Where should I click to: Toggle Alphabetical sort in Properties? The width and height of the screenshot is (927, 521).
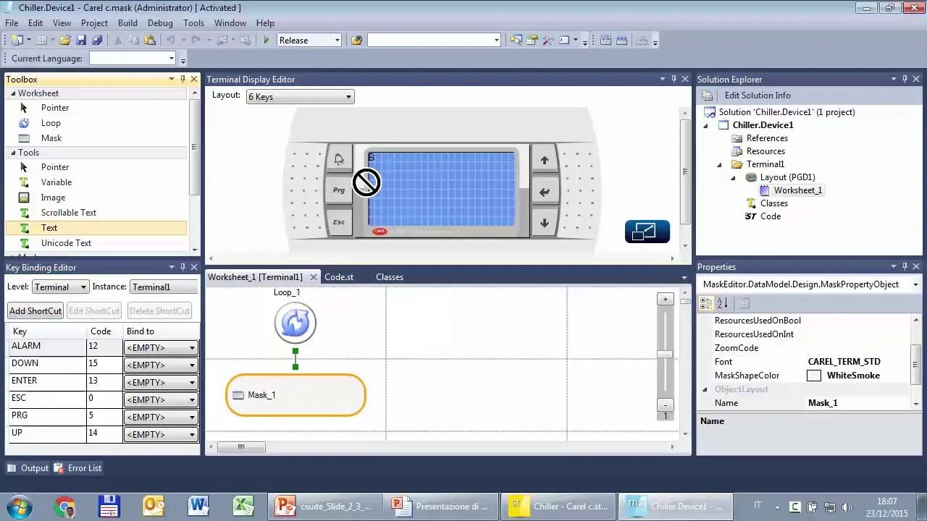click(x=723, y=303)
